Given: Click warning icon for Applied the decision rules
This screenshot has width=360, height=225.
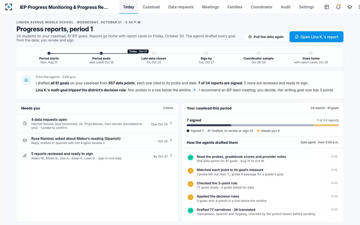Looking at the screenshot, I should [x=190, y=197].
